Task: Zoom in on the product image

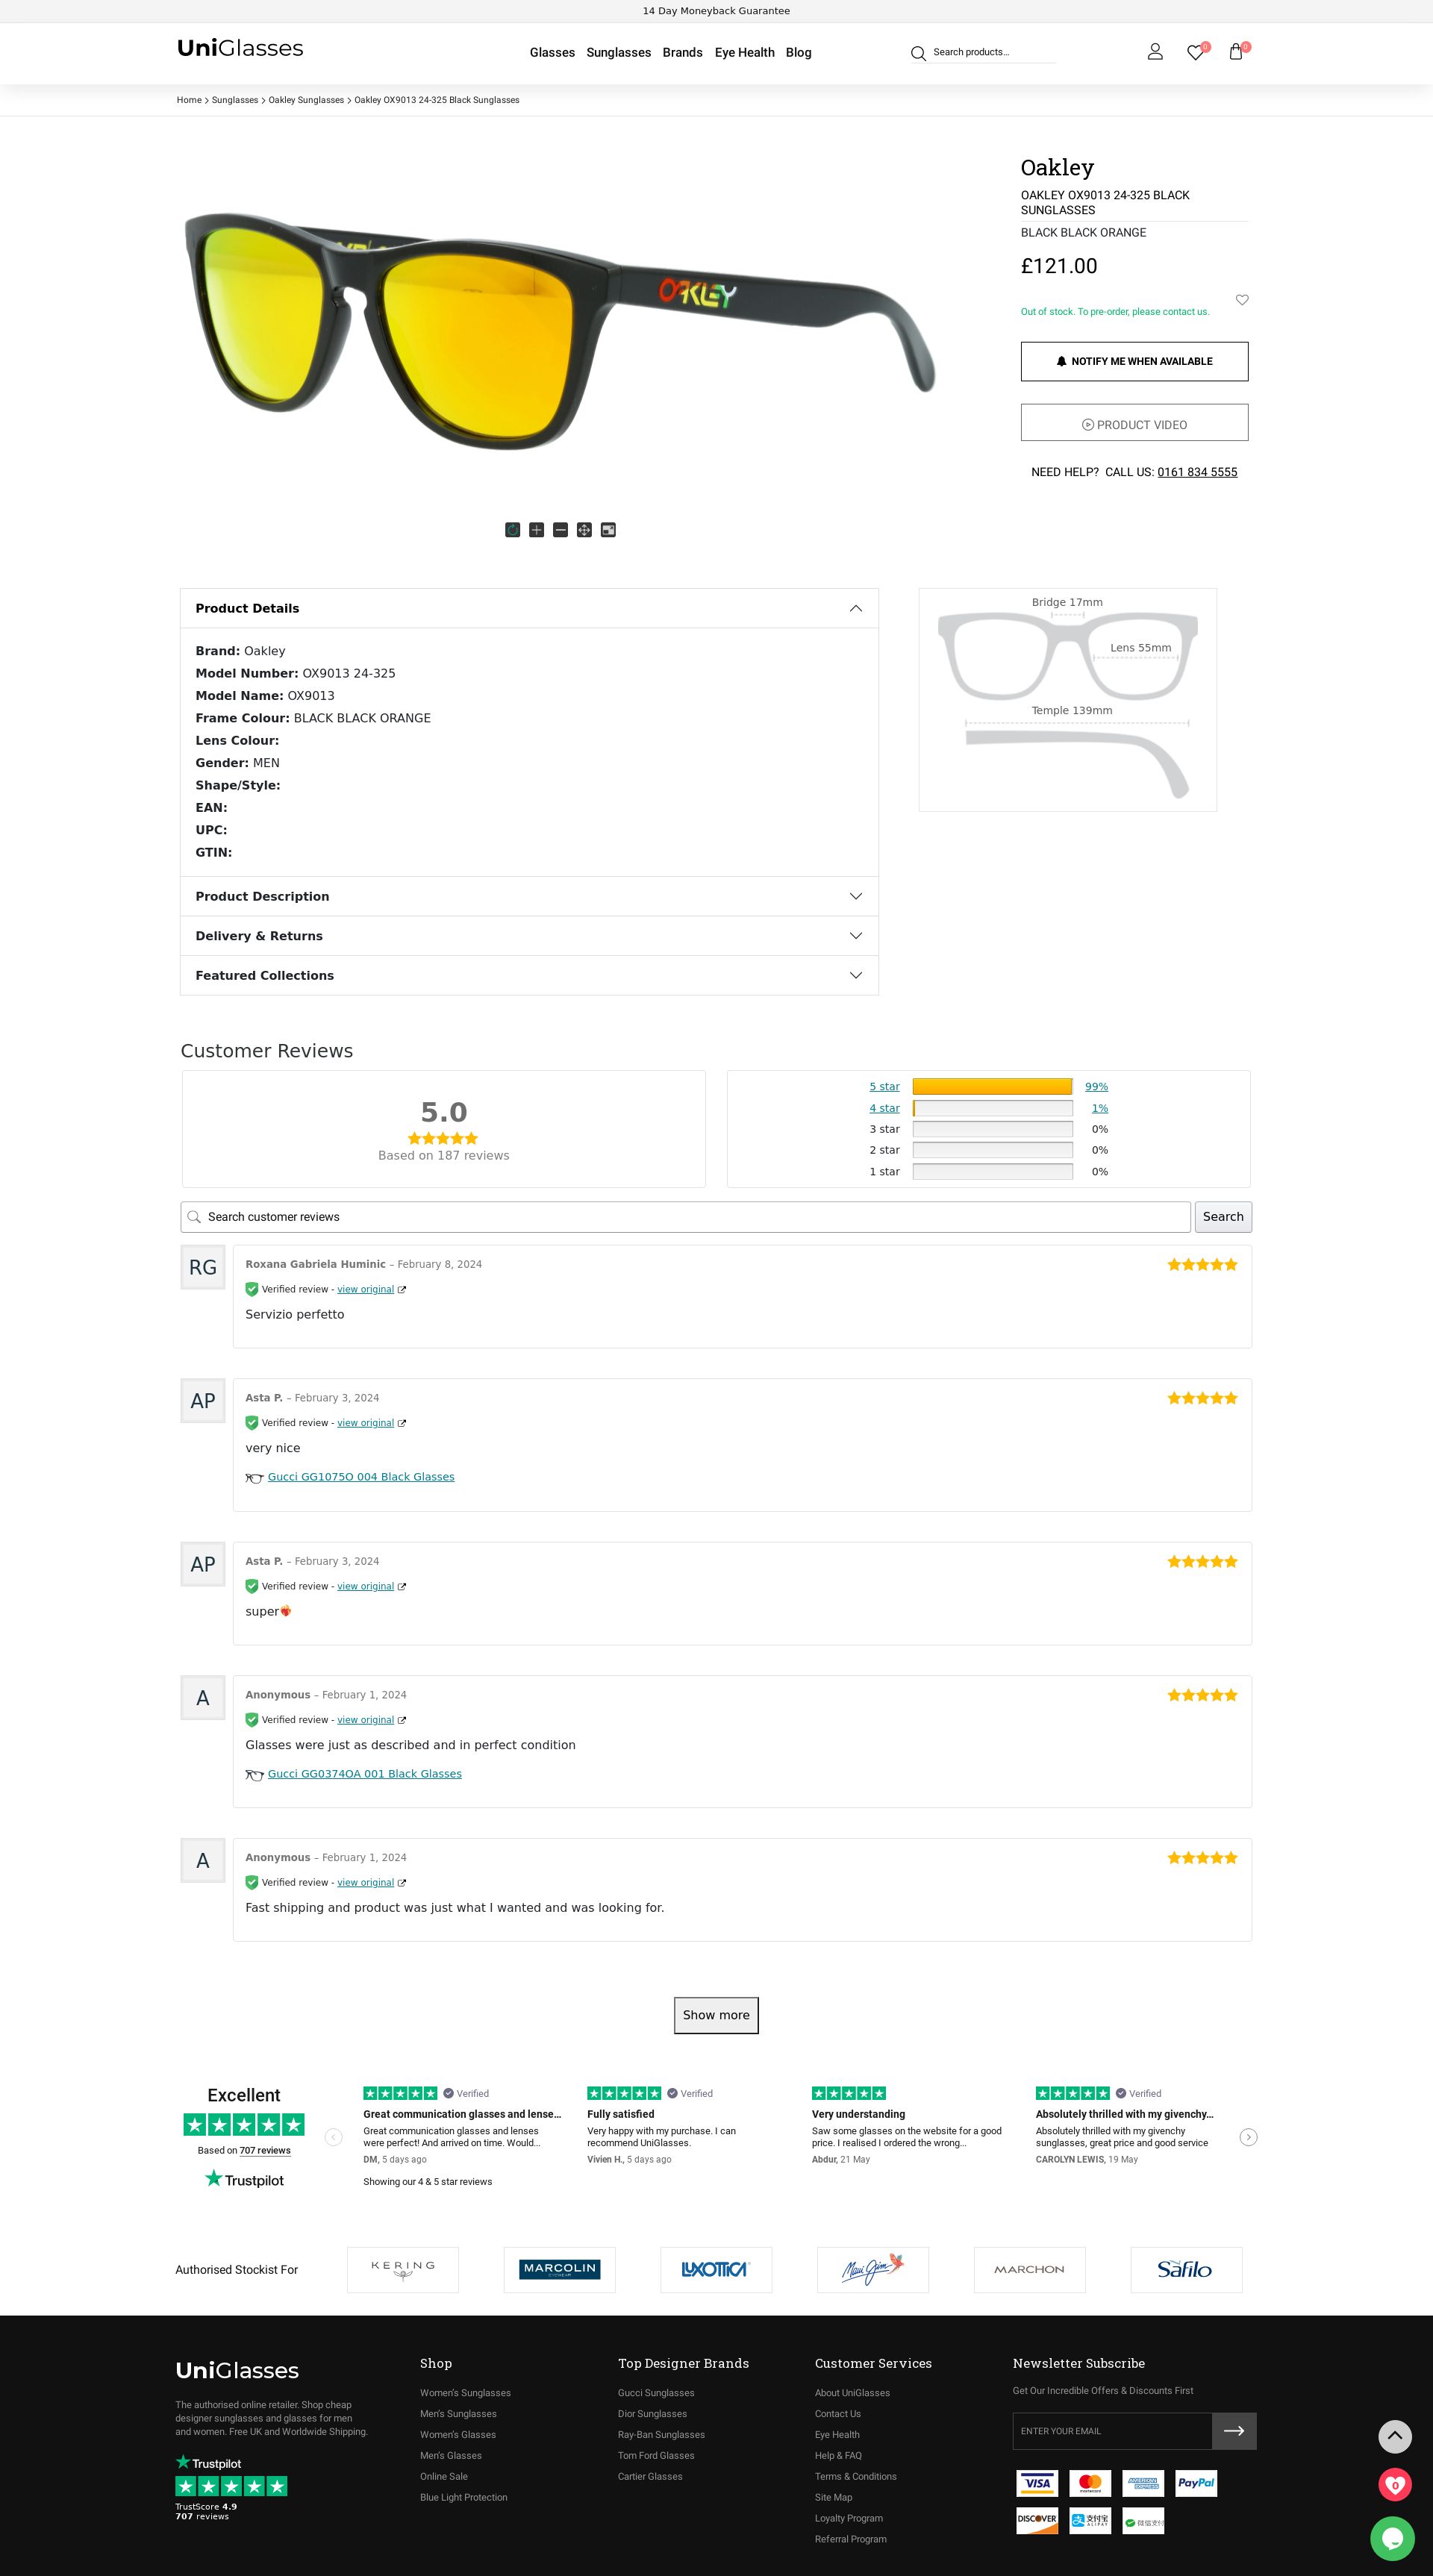Action: tap(537, 530)
